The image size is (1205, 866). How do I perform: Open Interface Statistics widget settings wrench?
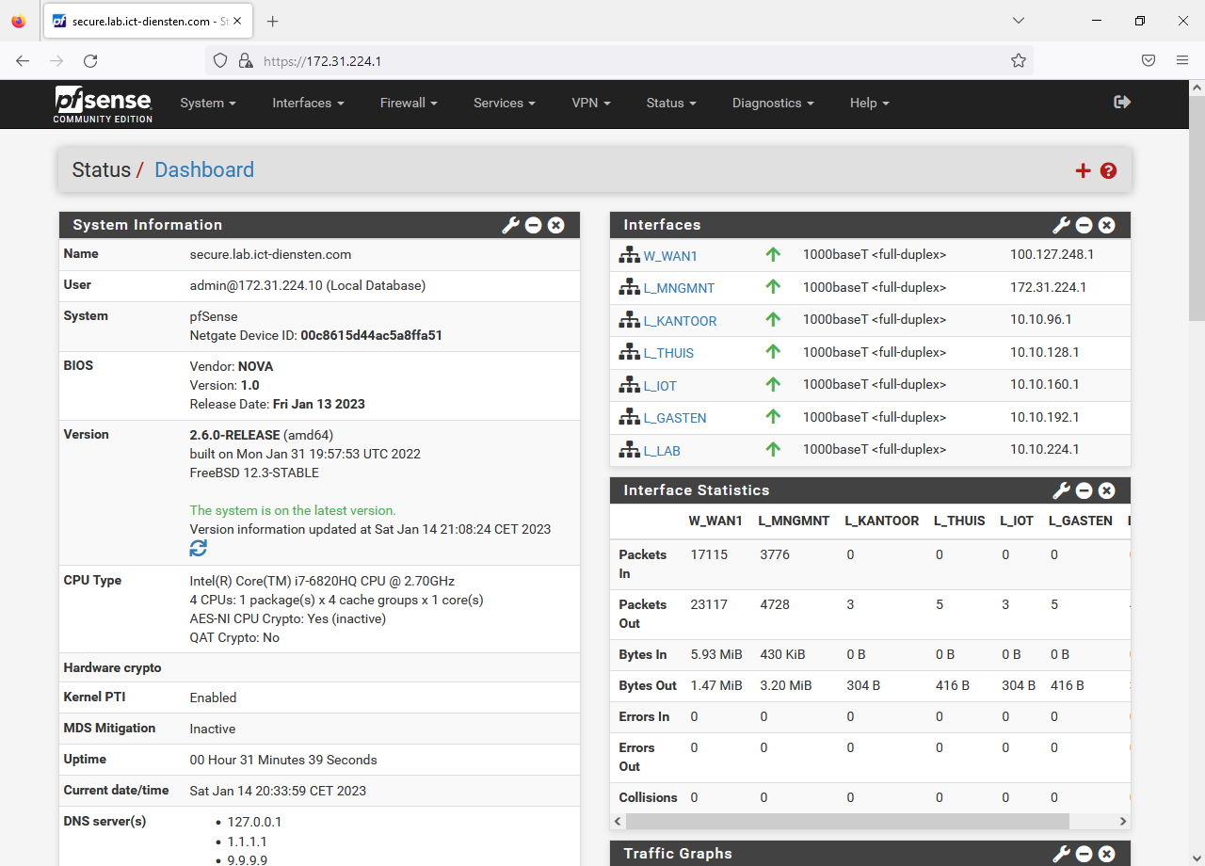(x=1062, y=490)
